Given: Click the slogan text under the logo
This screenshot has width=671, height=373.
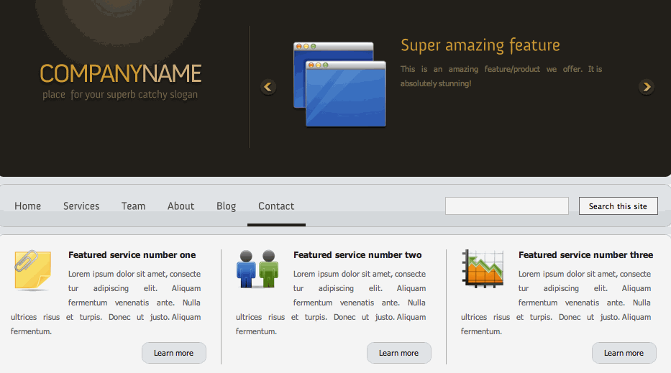Looking at the screenshot, I should click(x=120, y=95).
